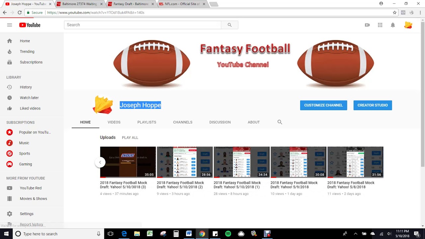Open the 30:08 video thumbnail
The height and width of the screenshot is (239, 425).
[x=298, y=162]
